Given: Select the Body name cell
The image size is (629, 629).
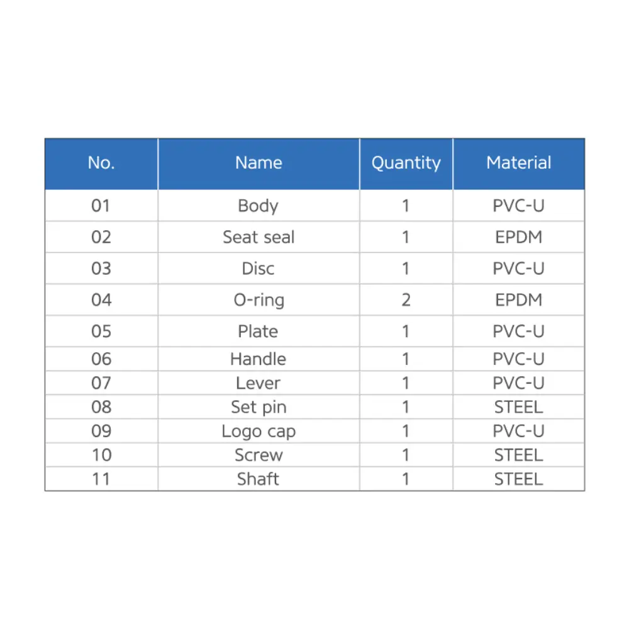Looking at the screenshot, I should 259,206.
